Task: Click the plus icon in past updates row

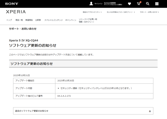Action: pyautogui.click(x=150, y=111)
